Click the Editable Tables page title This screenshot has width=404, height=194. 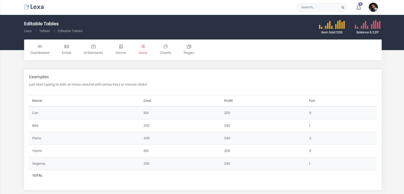(x=41, y=23)
